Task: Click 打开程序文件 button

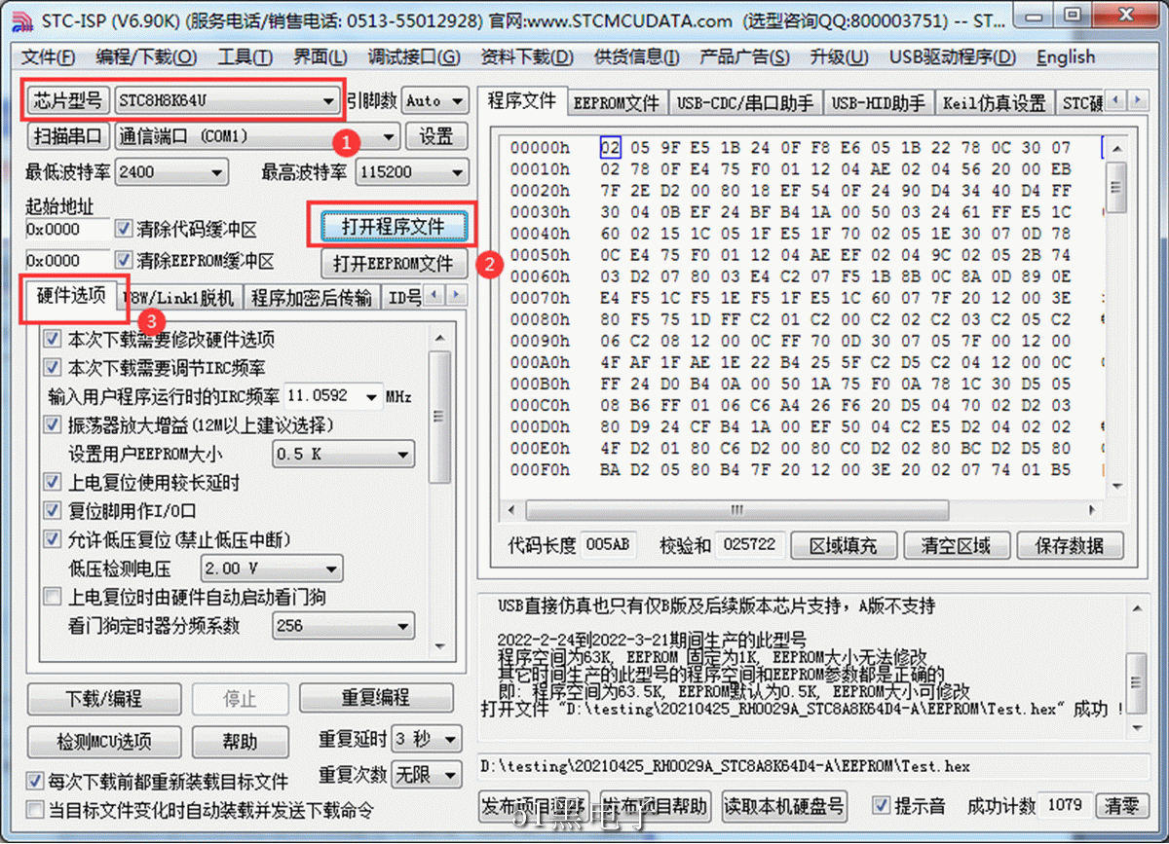Action: pos(393,227)
